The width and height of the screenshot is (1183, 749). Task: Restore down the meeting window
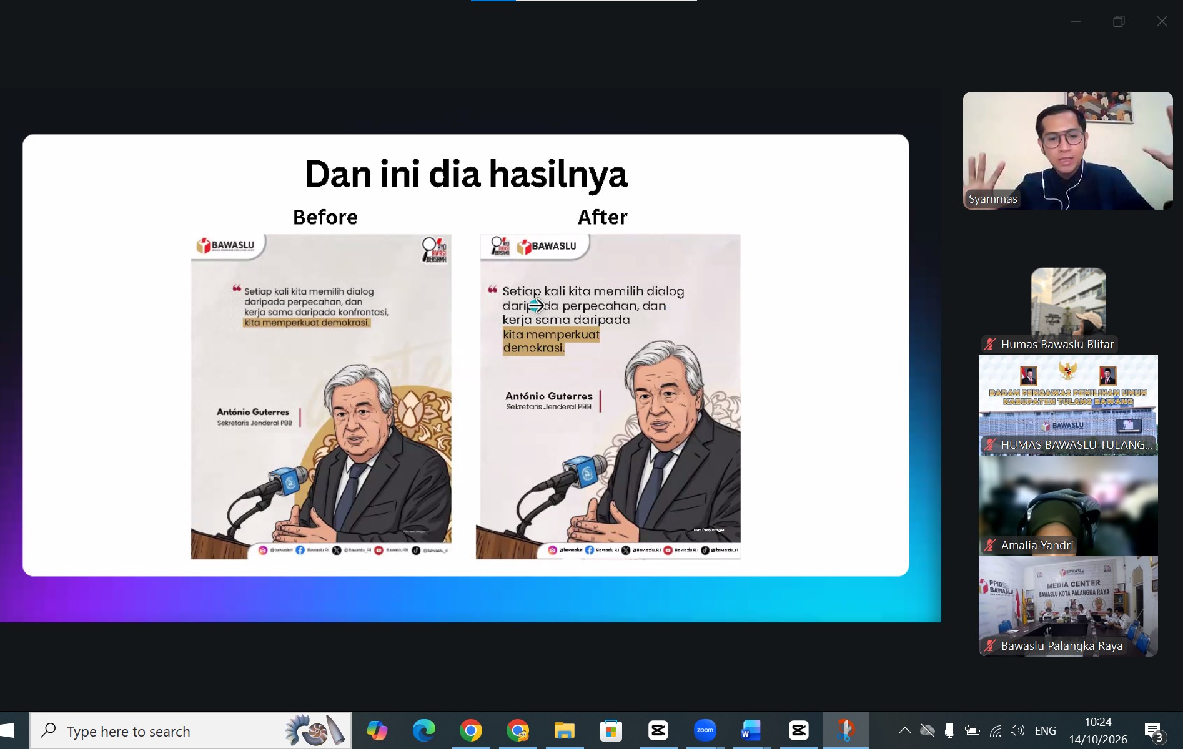click(1119, 21)
